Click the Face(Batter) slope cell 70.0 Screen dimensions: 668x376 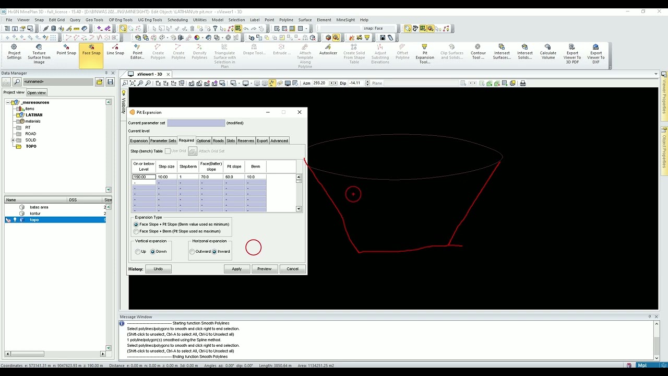tap(210, 177)
